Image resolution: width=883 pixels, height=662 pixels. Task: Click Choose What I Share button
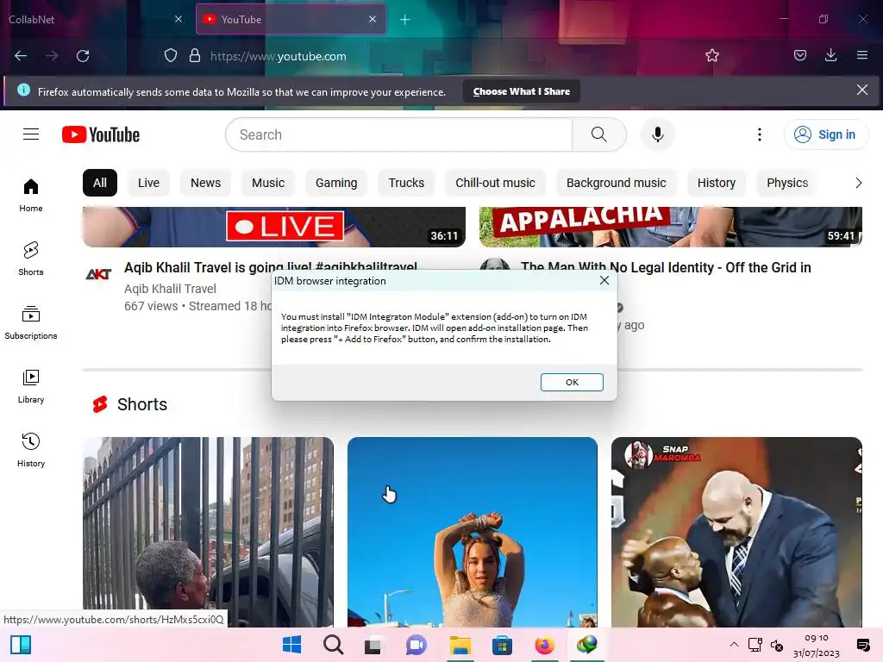click(522, 91)
